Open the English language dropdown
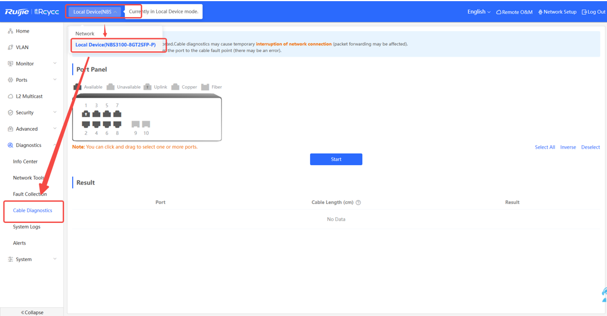Viewport: 607px width, 316px height. [478, 11]
